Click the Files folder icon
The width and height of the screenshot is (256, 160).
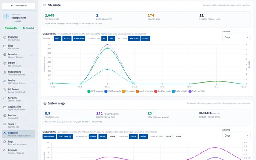5,46
